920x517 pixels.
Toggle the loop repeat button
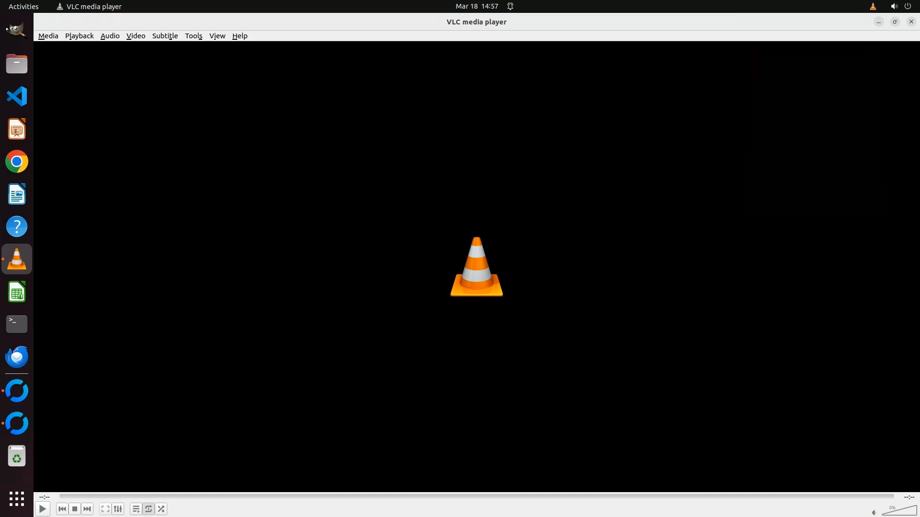click(149, 509)
